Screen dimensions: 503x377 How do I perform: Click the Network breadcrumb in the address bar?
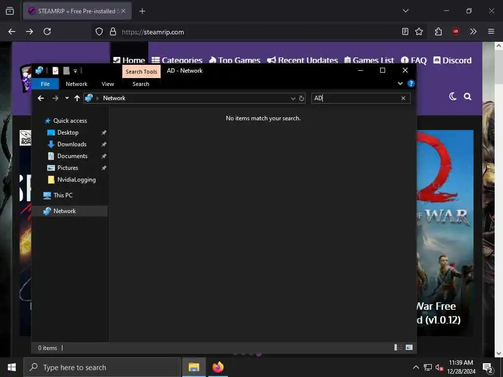click(x=114, y=98)
